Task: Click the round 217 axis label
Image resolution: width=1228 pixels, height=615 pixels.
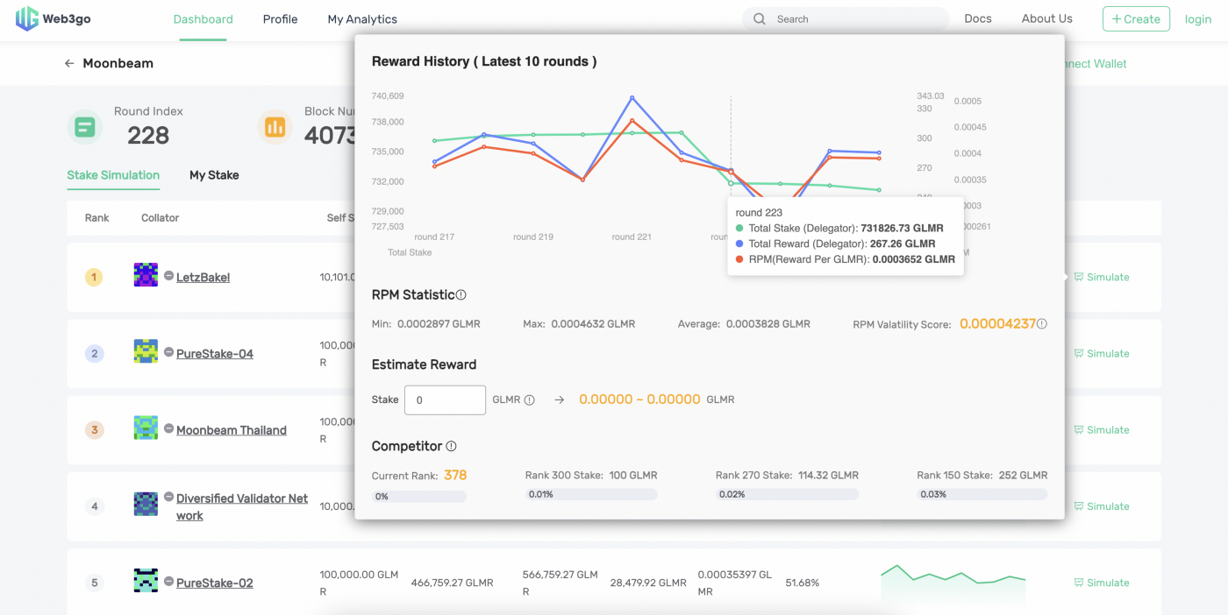Action: point(434,237)
